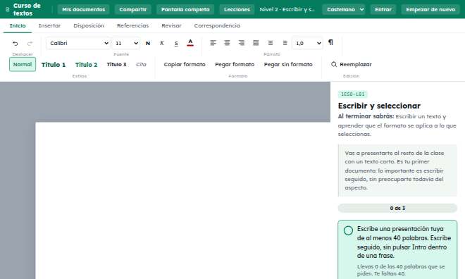This screenshot has height=279, width=465.
Task: Open the Calibri font dropdown
Action: [x=78, y=43]
